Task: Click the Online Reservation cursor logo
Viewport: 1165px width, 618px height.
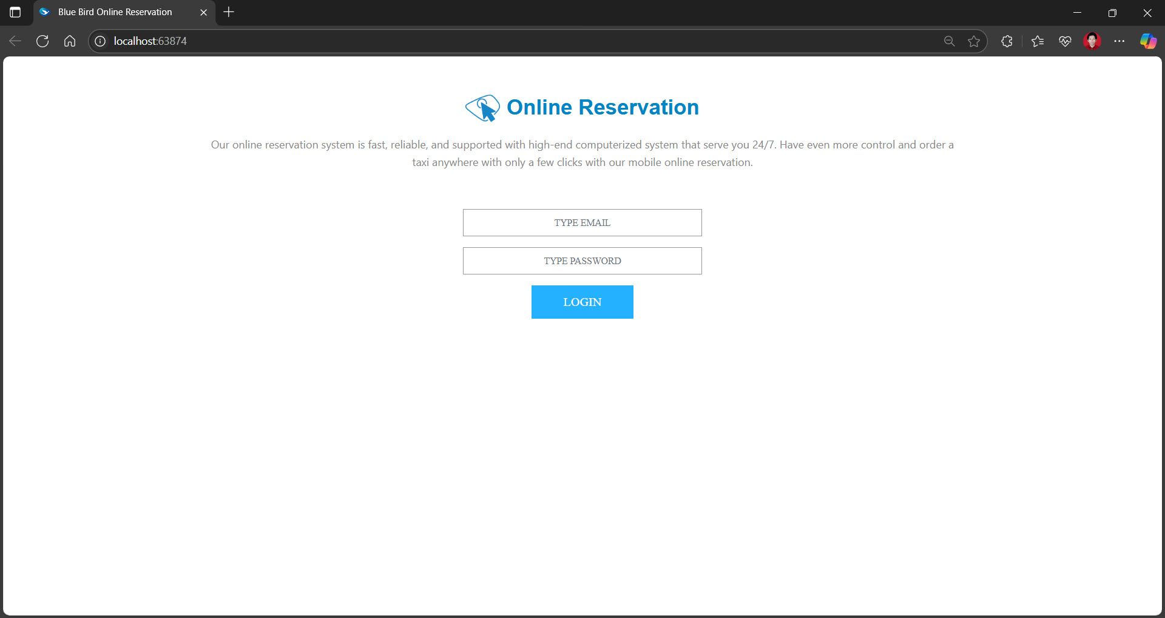Action: (482, 108)
